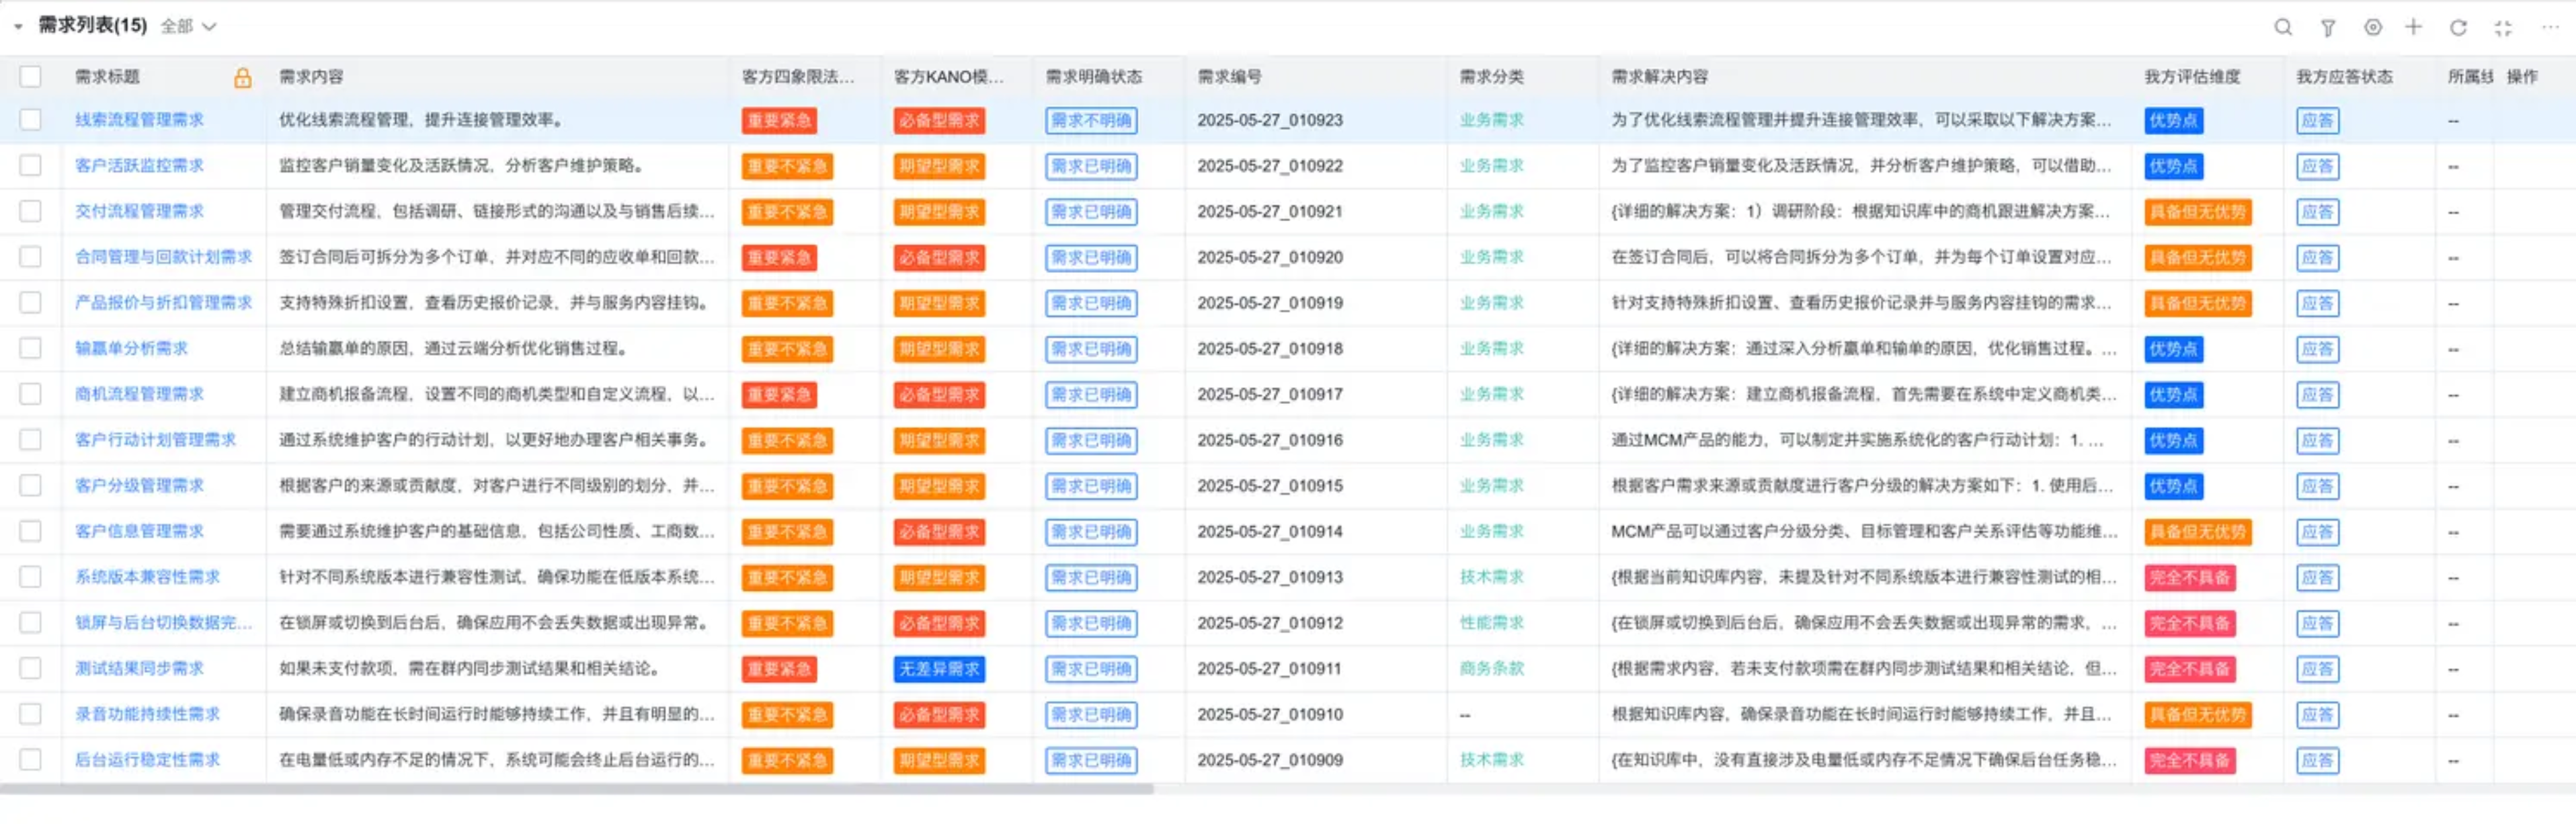Open the 客户活跃监控需求 link
This screenshot has width=2576, height=824.
click(139, 166)
